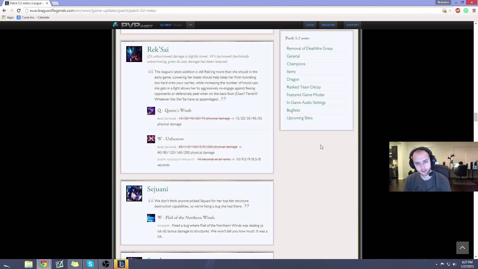Screen dimensions: 478x269
Task: Jump to Ranked Team Decay section
Action: pos(304,87)
